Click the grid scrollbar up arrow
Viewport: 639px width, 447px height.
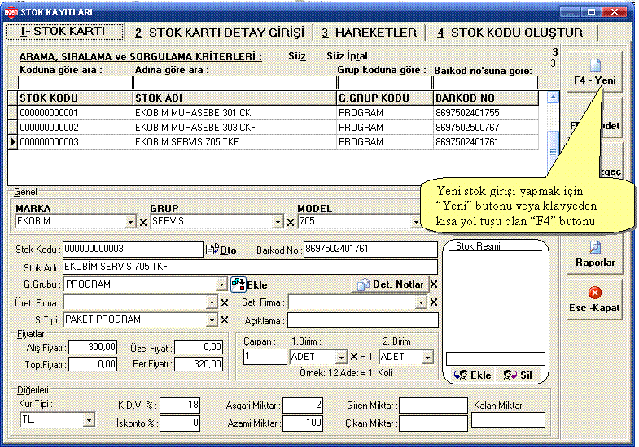(553, 97)
